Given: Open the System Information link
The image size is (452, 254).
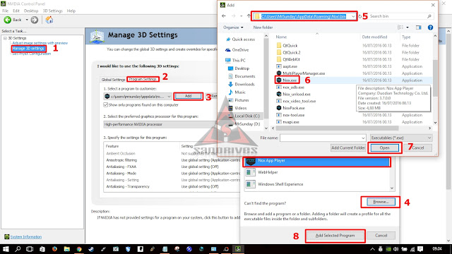Looking at the screenshot, I should click(x=26, y=237).
